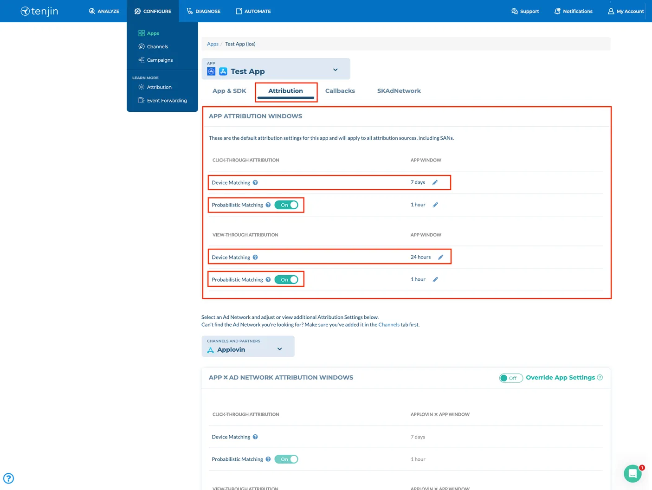Collapse the Configure menu

tap(153, 11)
